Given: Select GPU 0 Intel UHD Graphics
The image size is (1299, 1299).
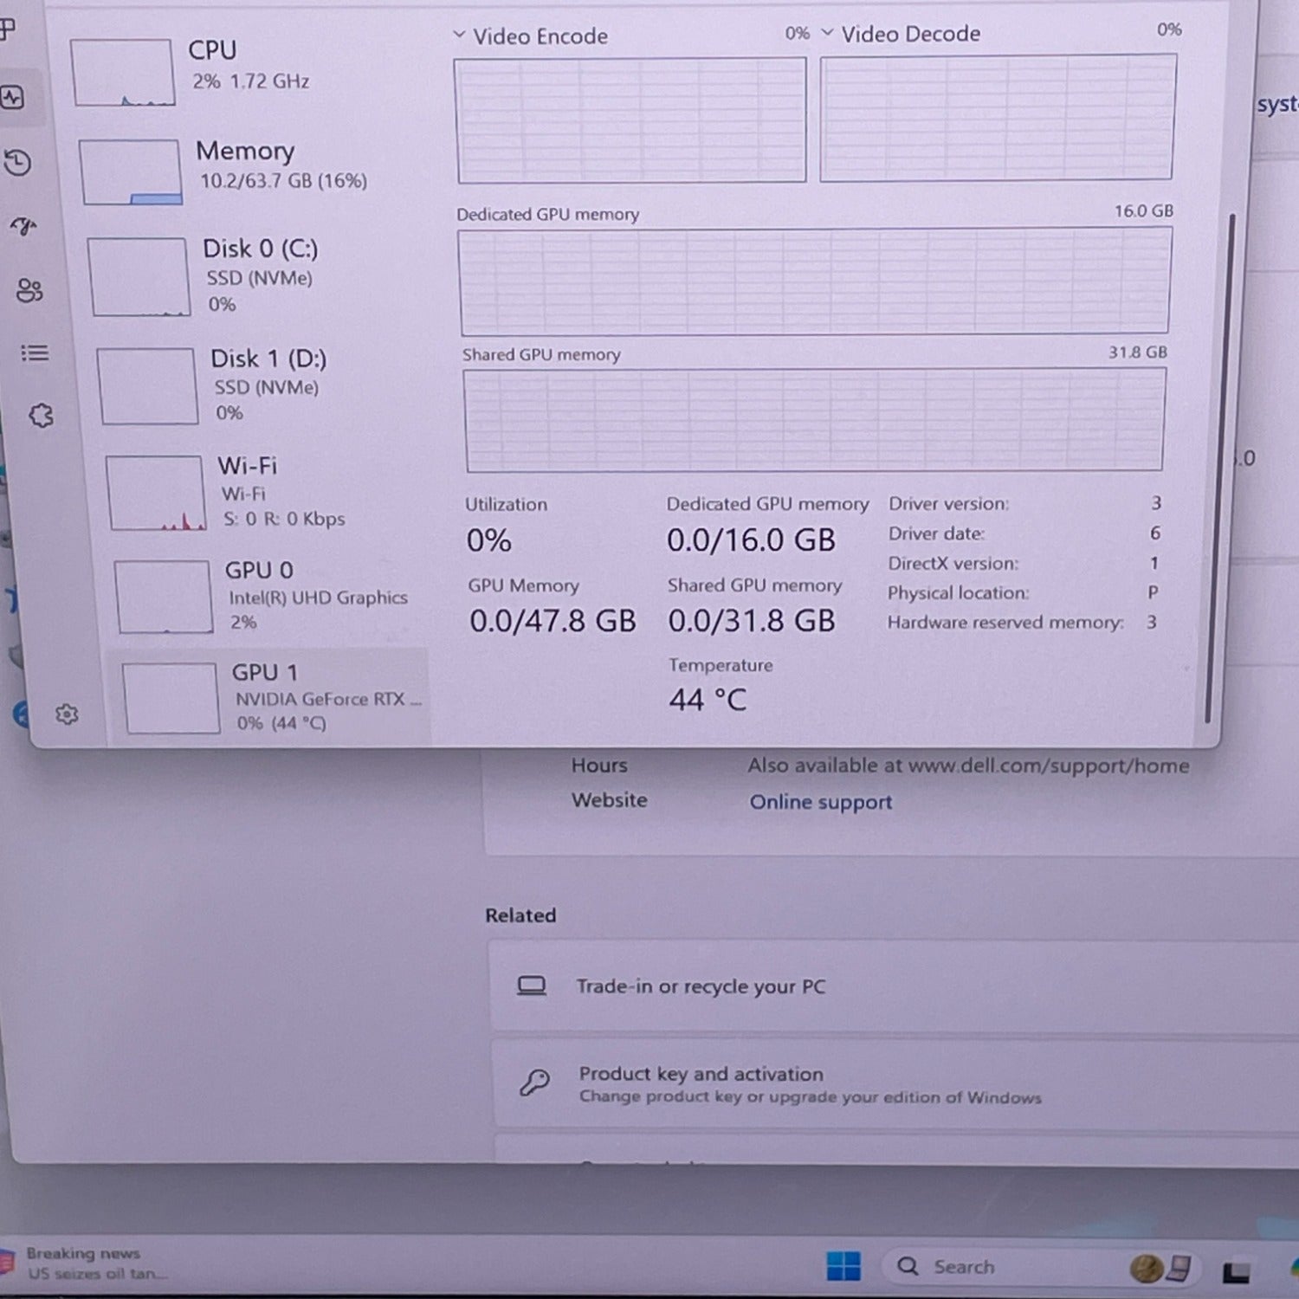Looking at the screenshot, I should (x=260, y=595).
